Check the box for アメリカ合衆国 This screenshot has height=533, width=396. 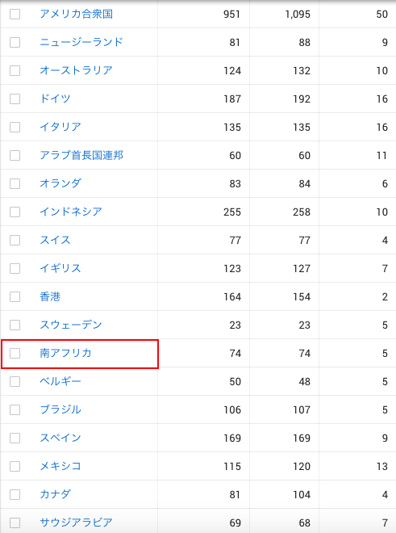click(x=15, y=15)
